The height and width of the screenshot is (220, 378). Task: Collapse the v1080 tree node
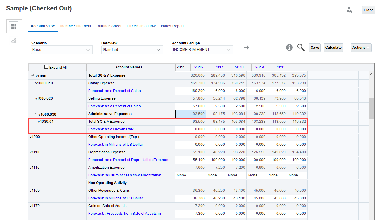(32, 75)
